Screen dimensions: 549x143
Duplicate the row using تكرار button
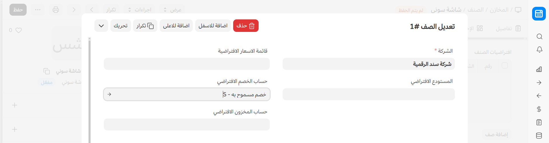[x=145, y=26]
